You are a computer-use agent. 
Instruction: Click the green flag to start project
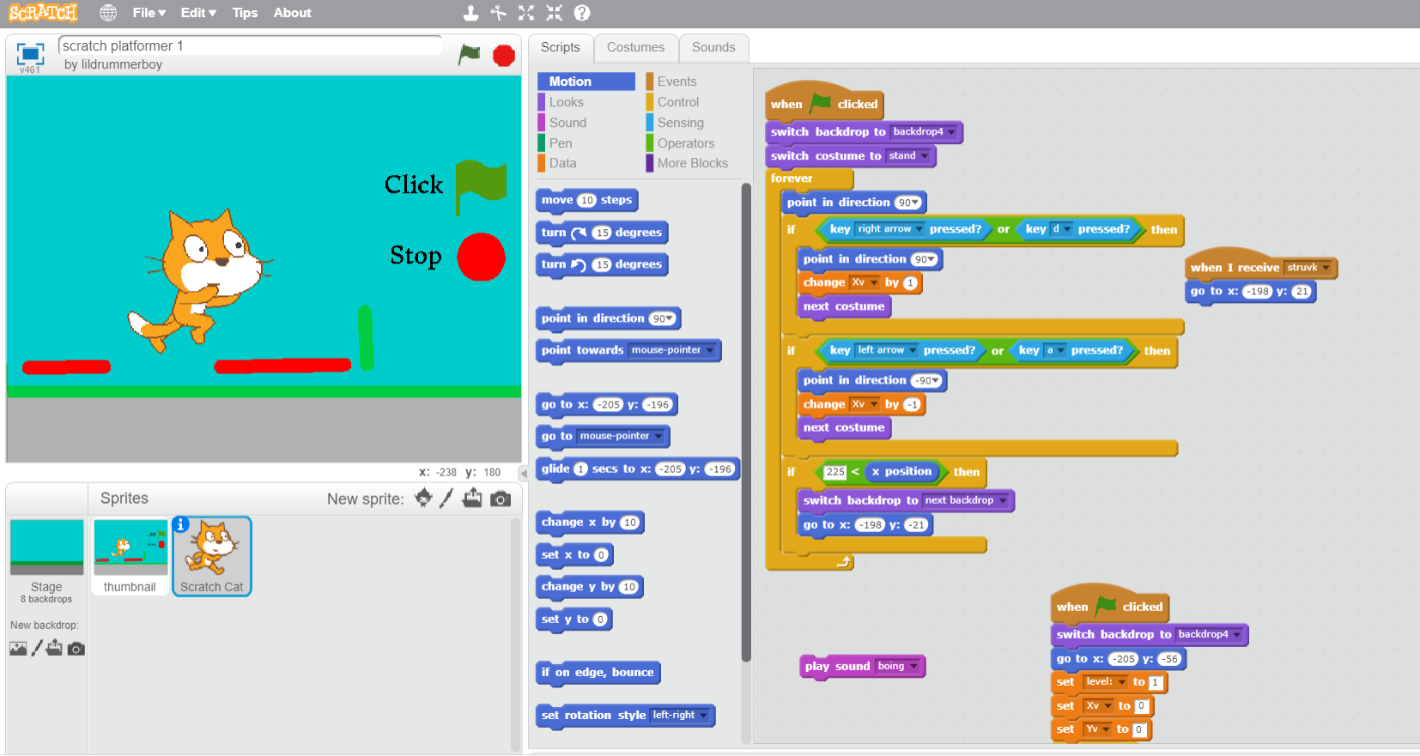click(469, 55)
